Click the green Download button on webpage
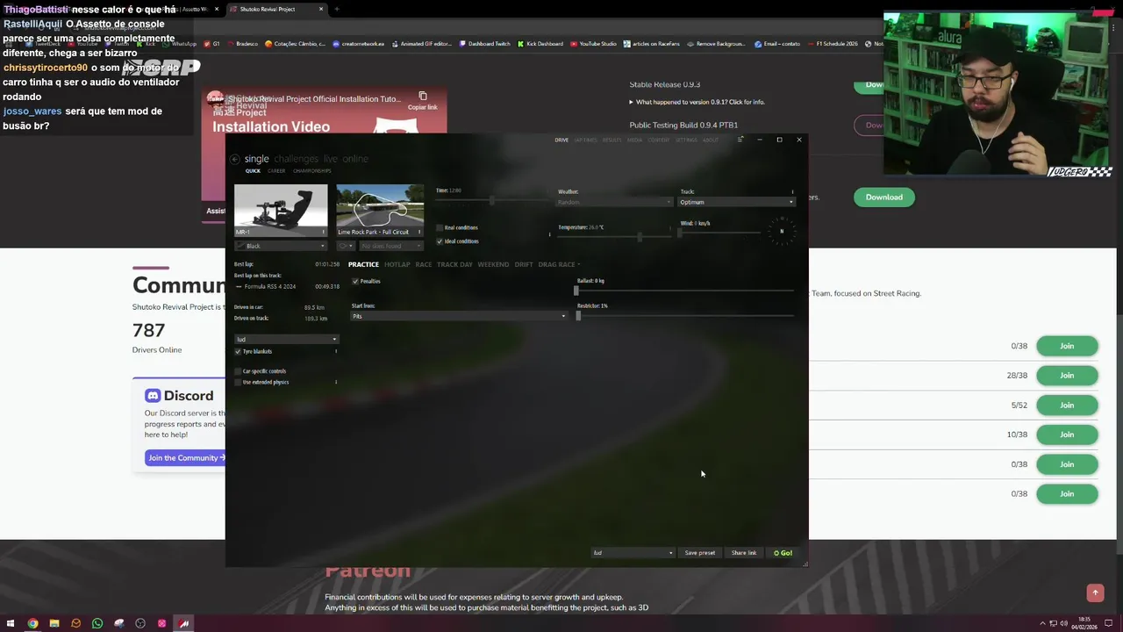The height and width of the screenshot is (632, 1123). coord(884,197)
